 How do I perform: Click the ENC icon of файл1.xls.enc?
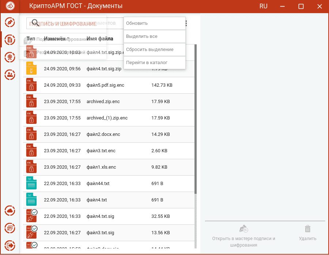(31, 166)
